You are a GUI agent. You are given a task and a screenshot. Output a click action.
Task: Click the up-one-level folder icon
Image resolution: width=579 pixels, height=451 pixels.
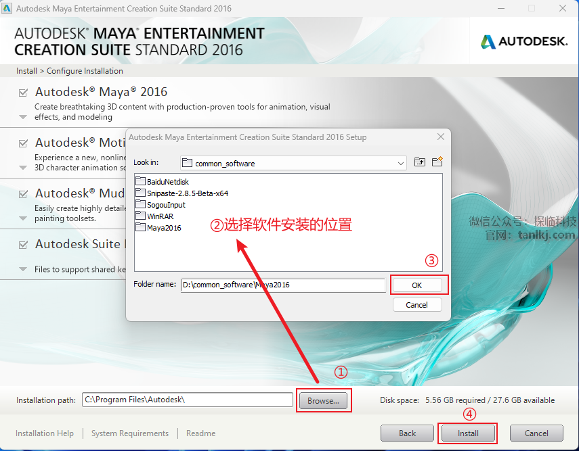419,162
